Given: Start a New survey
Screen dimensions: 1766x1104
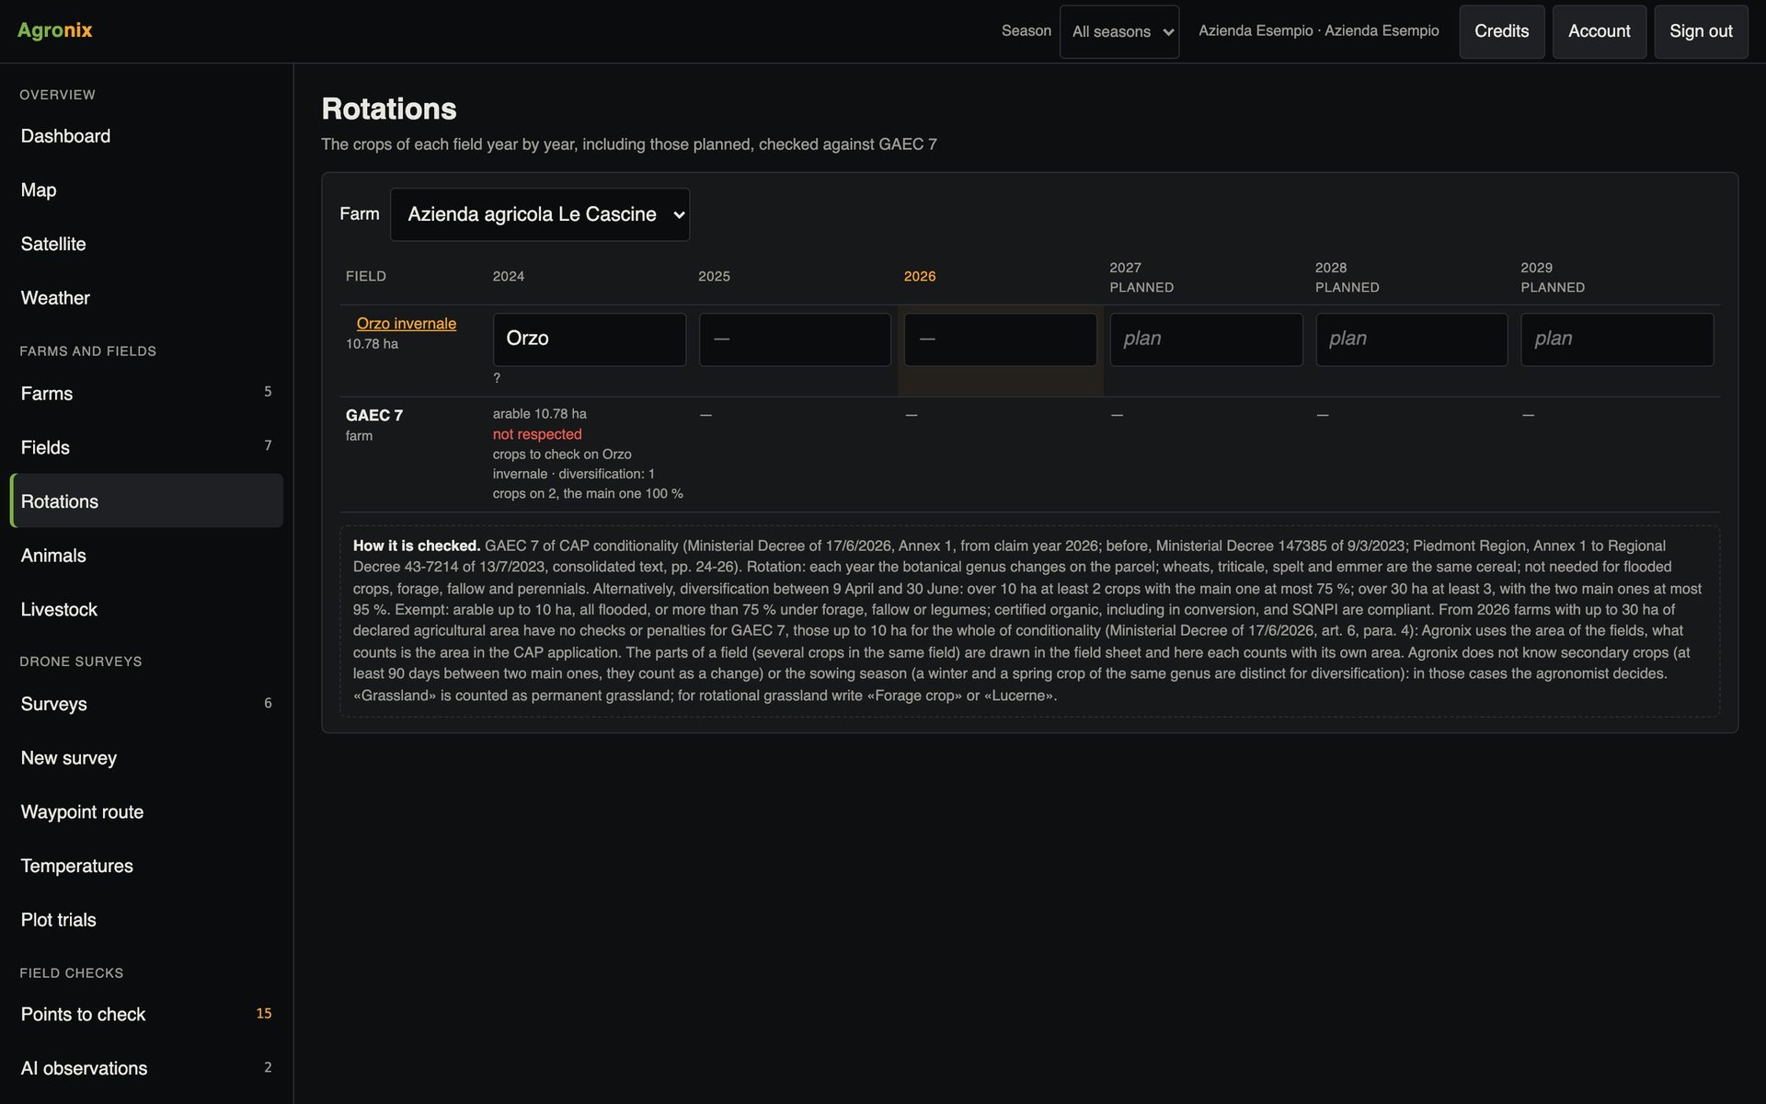Looking at the screenshot, I should 147,758.
